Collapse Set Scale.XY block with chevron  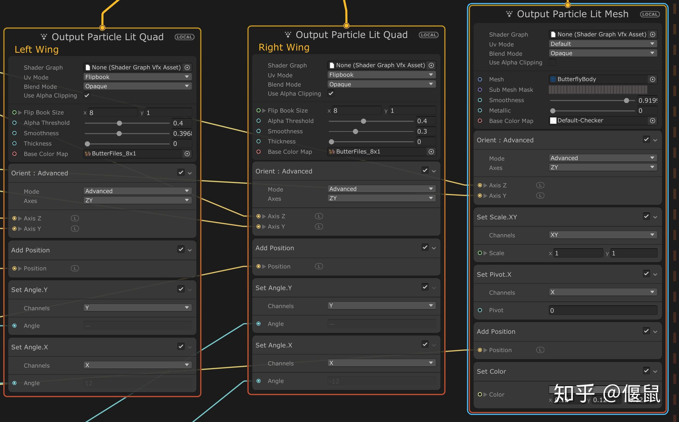point(655,217)
